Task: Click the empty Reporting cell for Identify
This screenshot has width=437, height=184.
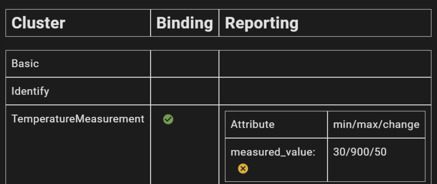Action: click(325, 91)
